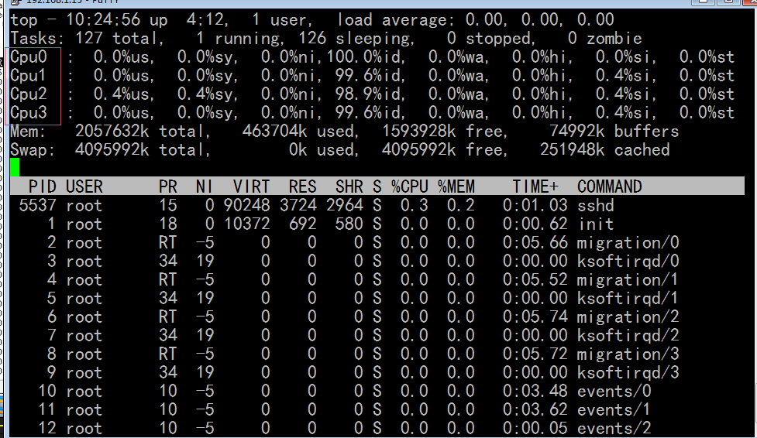Screen dimensions: 757x438
Task: Click the Cpu0 label
Action: click(x=29, y=57)
